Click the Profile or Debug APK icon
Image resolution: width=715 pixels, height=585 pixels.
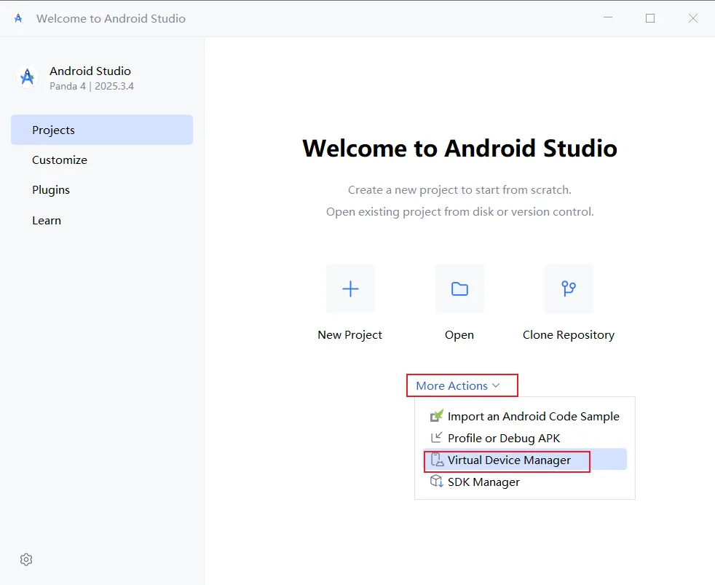pos(436,438)
